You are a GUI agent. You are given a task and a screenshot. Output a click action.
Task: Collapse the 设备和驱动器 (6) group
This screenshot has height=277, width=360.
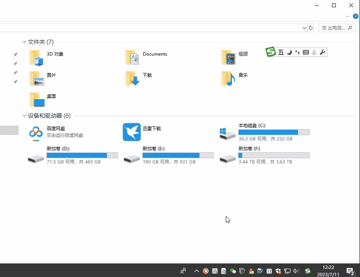click(x=24, y=116)
